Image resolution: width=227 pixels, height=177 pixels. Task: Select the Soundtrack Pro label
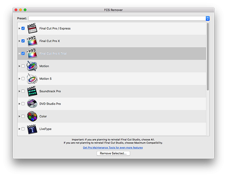[50, 91]
